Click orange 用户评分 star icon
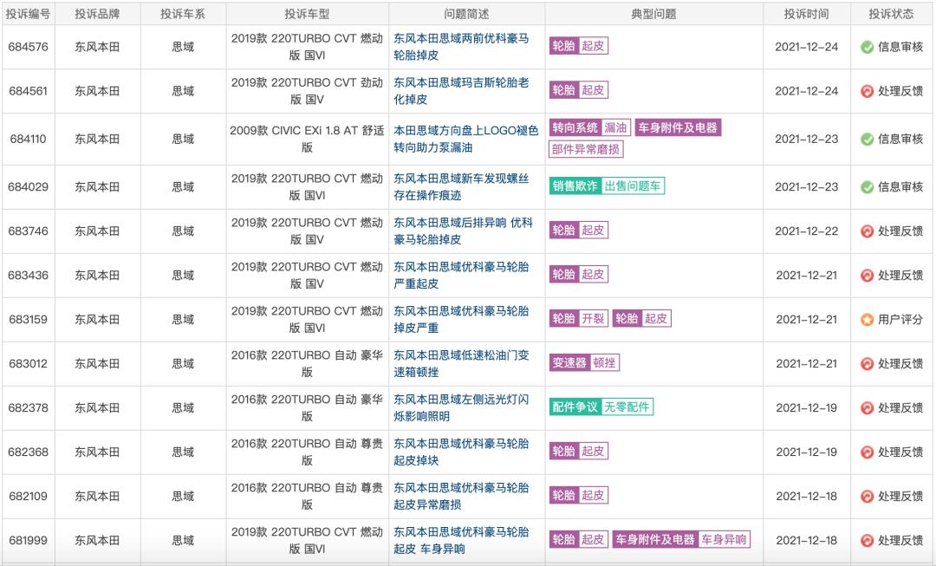This screenshot has width=936, height=566. coord(867,319)
